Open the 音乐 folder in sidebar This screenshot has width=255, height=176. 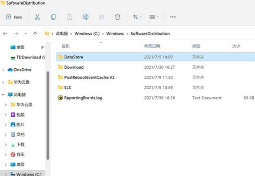[x=17, y=154]
